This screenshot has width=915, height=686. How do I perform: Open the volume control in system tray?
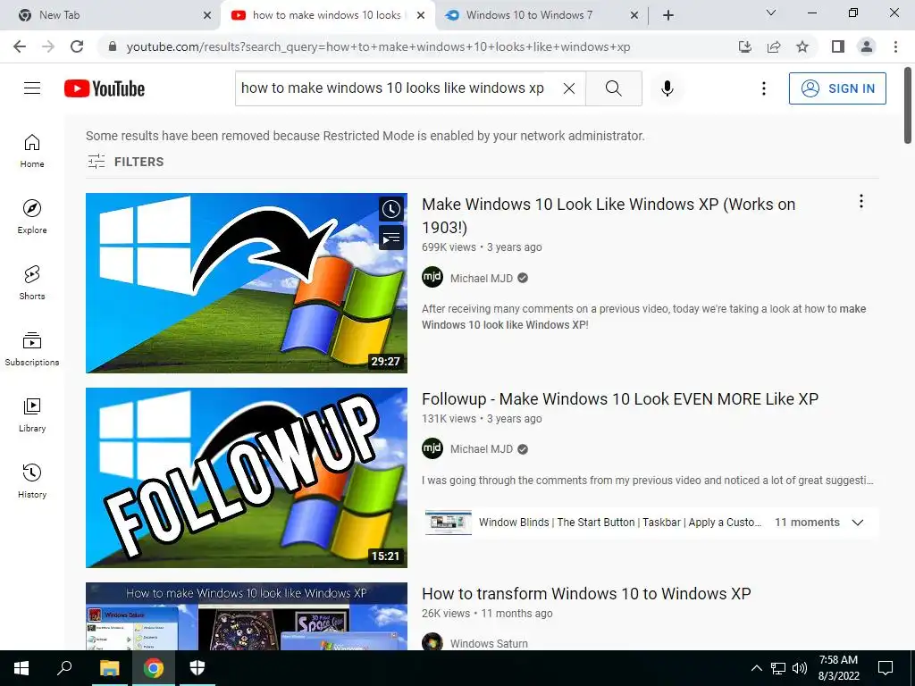(800, 668)
